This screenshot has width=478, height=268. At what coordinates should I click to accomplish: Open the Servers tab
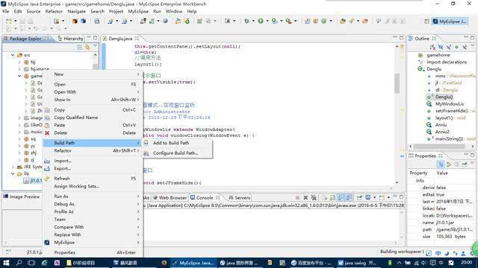239,197
